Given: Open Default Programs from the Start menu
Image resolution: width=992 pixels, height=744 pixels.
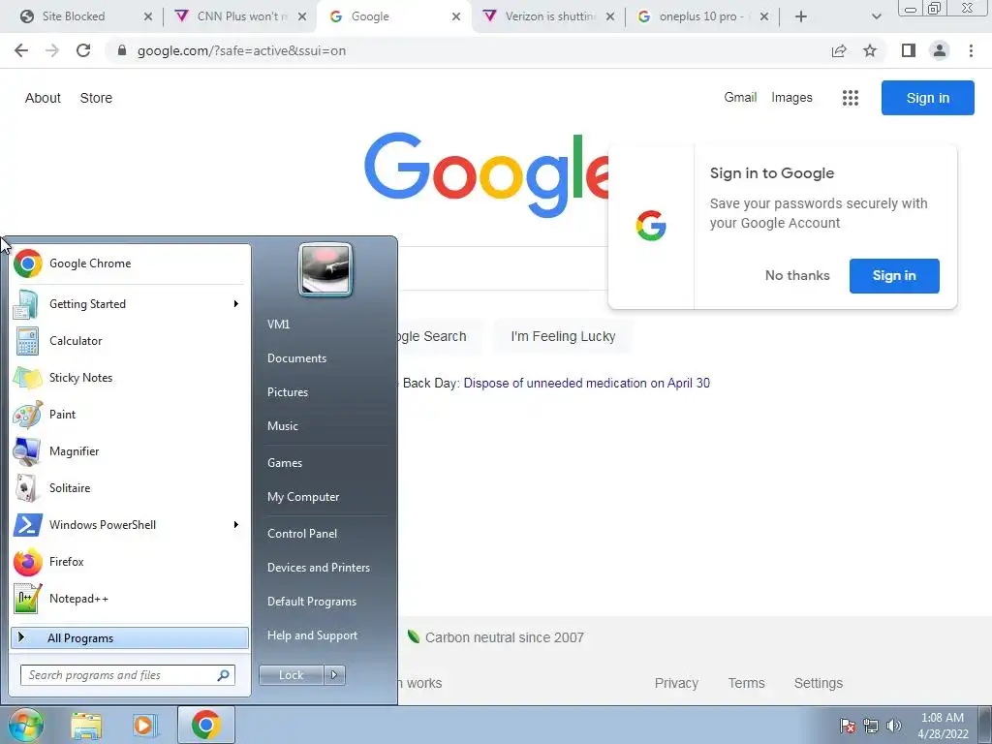Looking at the screenshot, I should point(311,602).
